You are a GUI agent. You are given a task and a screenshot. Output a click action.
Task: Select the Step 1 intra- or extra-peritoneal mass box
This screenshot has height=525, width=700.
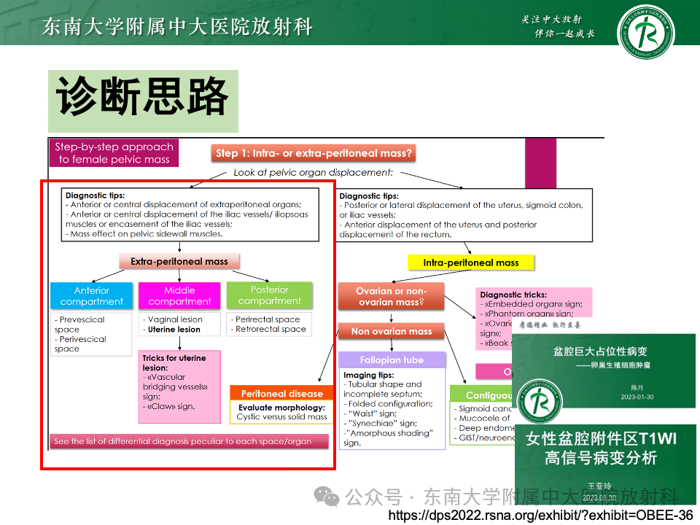coord(314,153)
